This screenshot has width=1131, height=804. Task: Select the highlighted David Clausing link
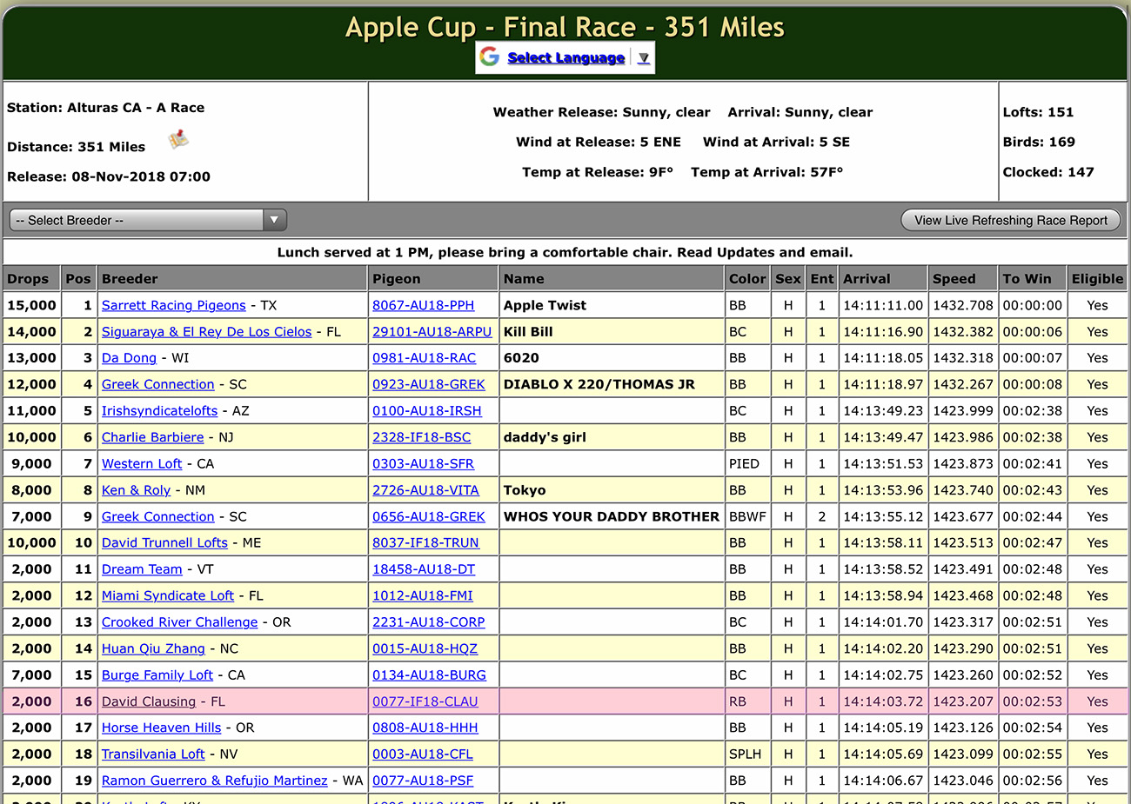[149, 701]
